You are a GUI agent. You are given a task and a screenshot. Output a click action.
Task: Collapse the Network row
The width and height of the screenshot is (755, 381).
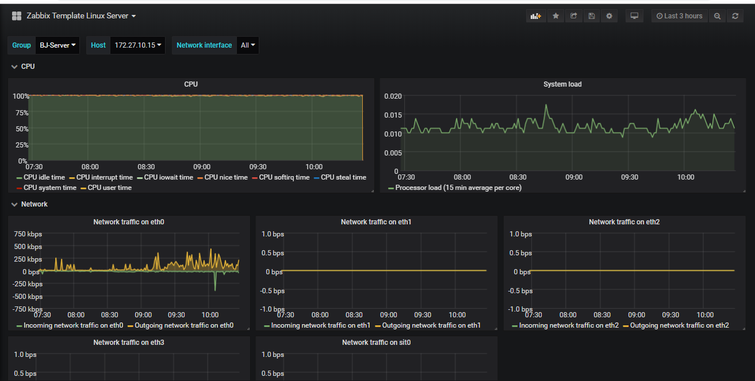[x=29, y=204]
